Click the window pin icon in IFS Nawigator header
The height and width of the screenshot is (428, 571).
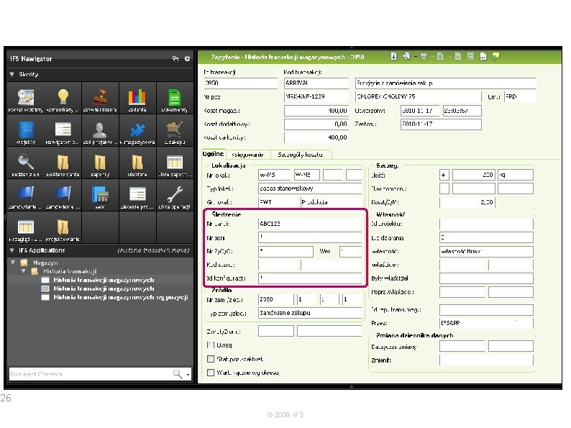175,58
